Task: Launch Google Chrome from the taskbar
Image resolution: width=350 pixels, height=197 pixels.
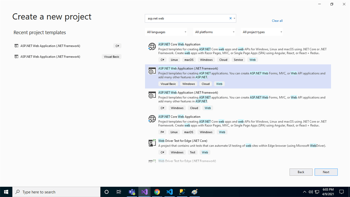Action: [x=157, y=192]
